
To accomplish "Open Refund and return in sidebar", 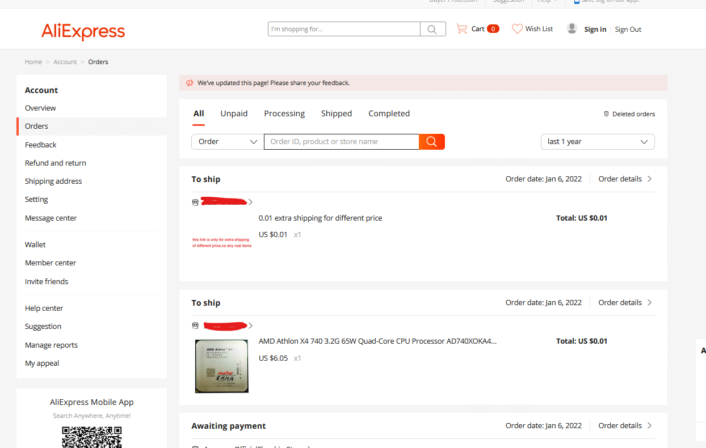I will coord(56,163).
